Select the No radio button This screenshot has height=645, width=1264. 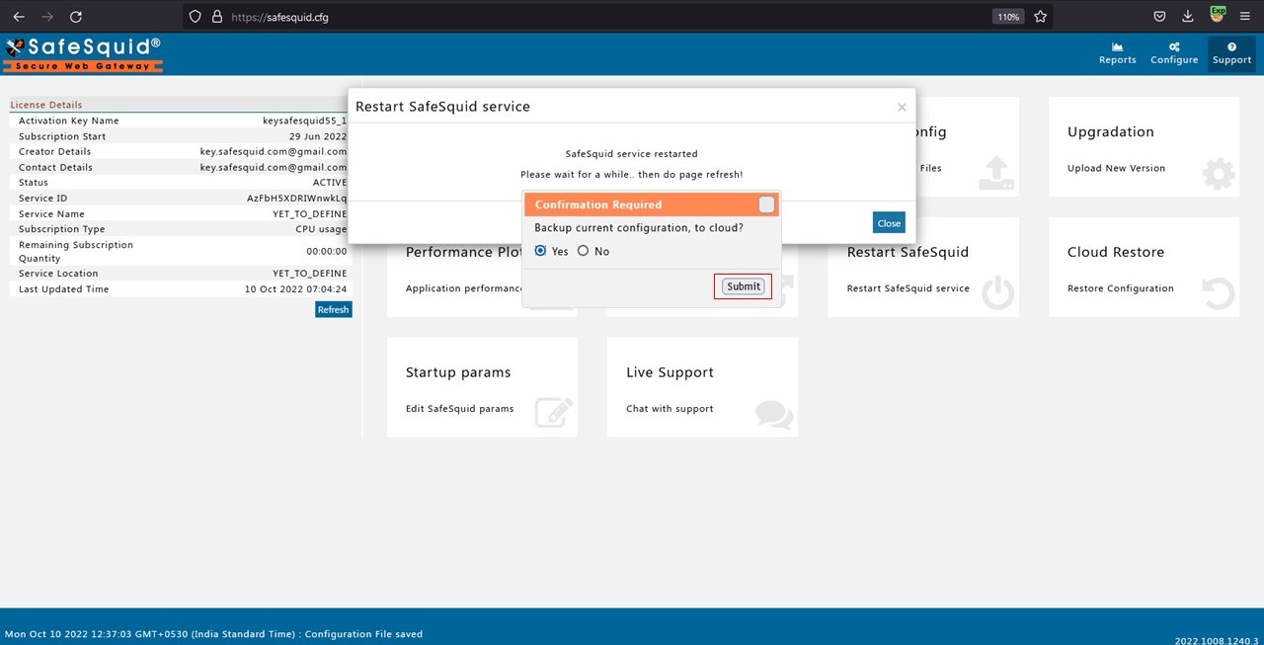pyautogui.click(x=583, y=251)
